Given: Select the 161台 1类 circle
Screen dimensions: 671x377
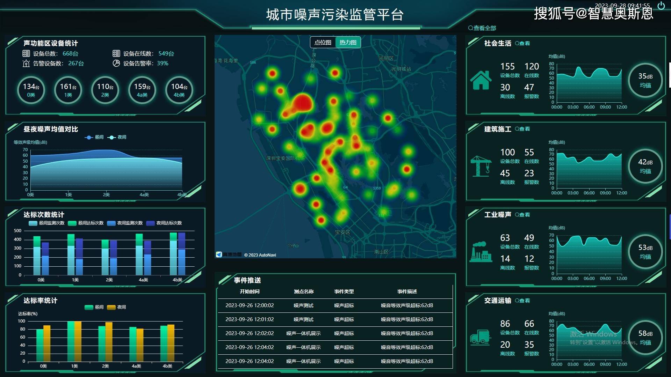Looking at the screenshot, I should coord(68,90).
